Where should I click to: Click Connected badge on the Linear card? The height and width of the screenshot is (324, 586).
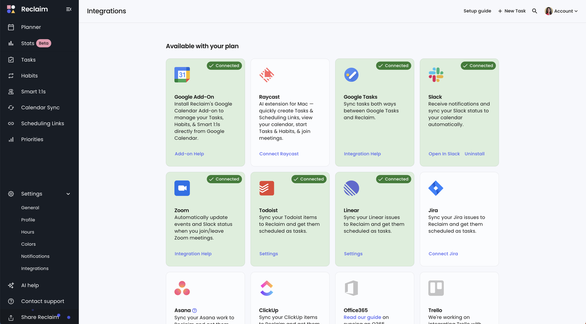click(x=393, y=179)
